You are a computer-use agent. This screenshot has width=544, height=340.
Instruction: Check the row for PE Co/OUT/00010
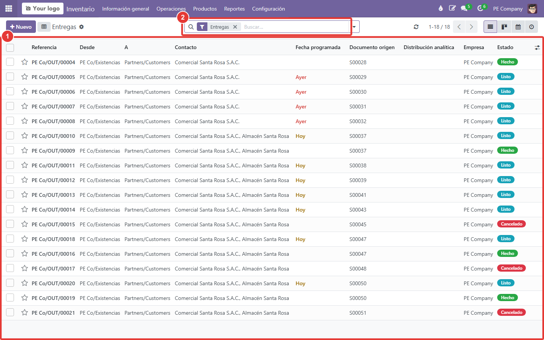pos(10,136)
